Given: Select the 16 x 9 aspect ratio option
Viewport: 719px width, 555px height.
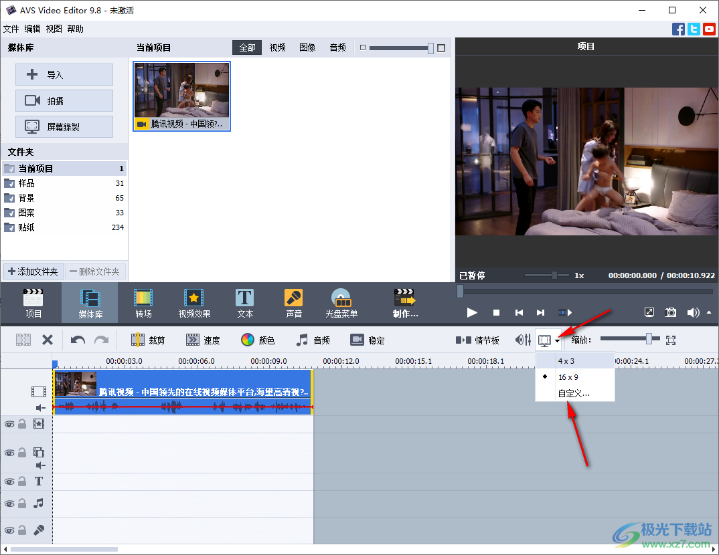Looking at the screenshot, I should point(575,377).
